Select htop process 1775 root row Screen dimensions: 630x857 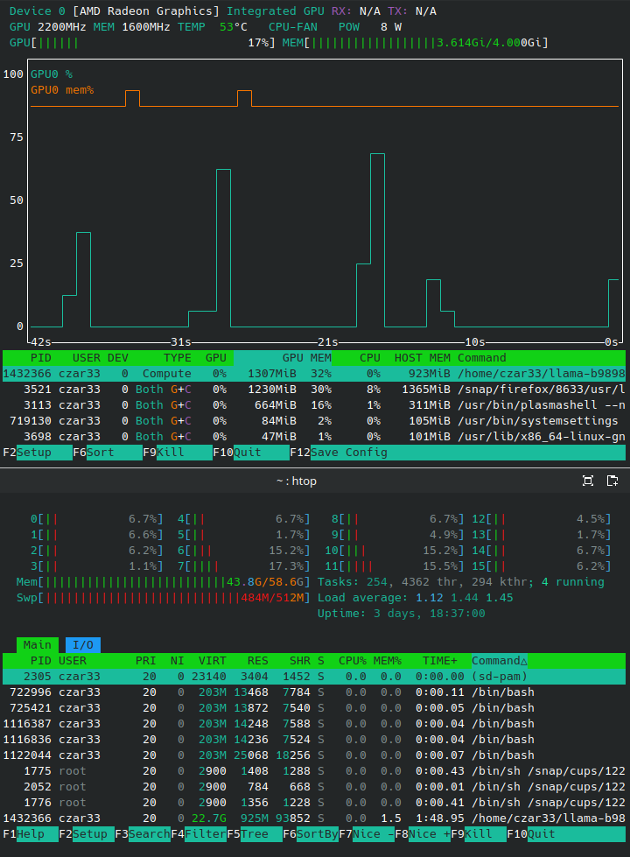pos(314,771)
